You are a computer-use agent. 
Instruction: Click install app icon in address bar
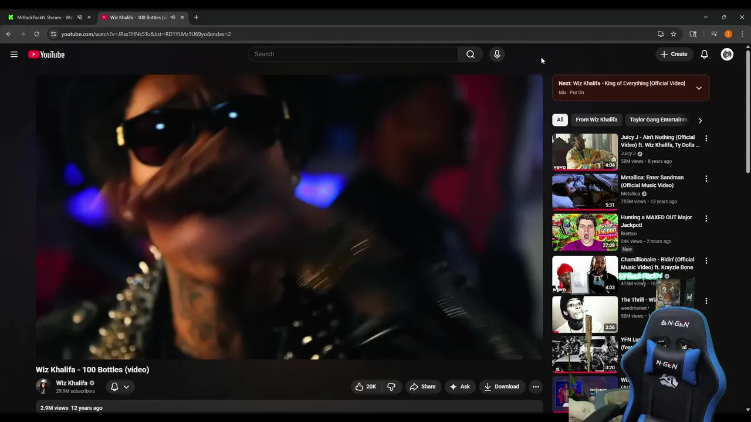click(x=661, y=34)
